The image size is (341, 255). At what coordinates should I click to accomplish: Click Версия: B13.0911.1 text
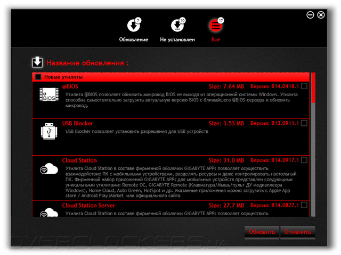pyautogui.click(x=275, y=123)
